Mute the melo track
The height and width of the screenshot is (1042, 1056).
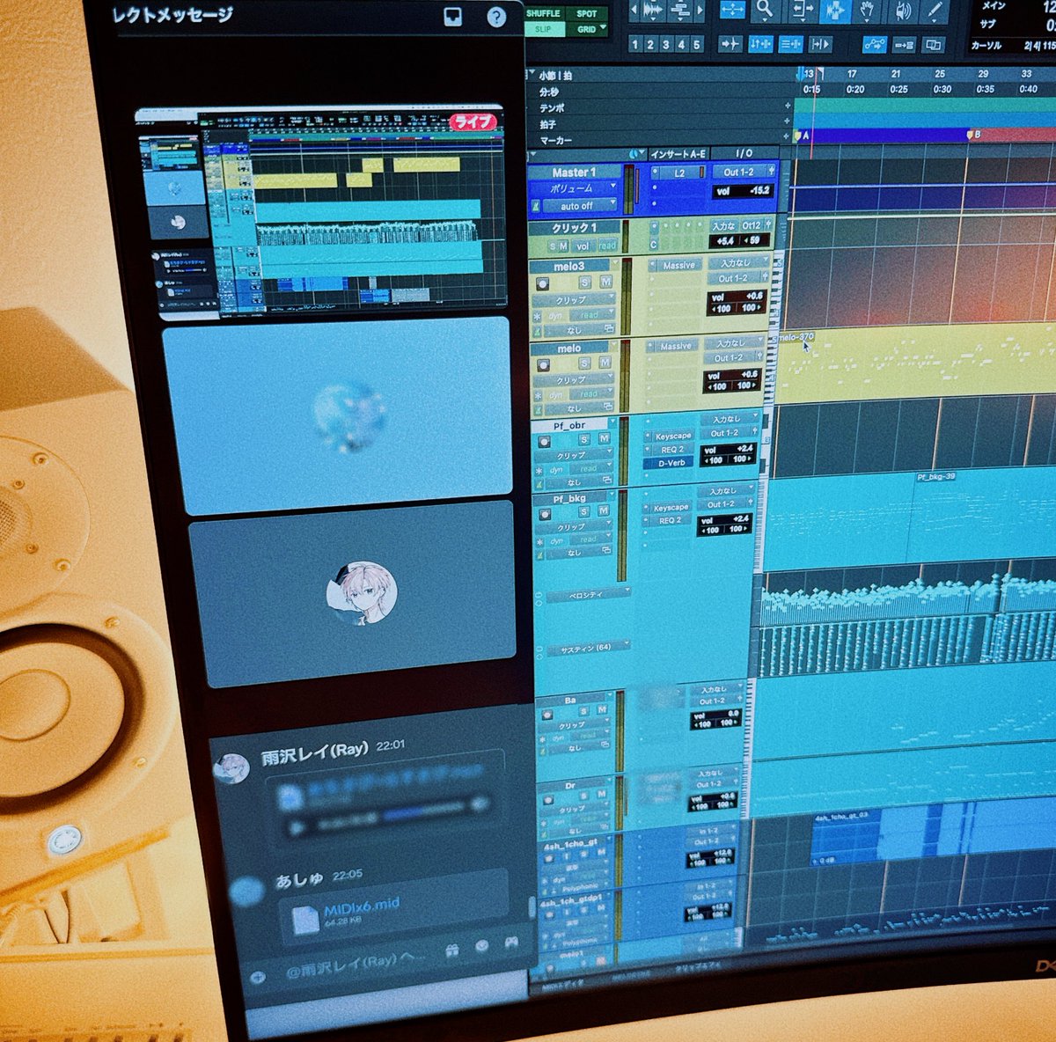[x=605, y=363]
